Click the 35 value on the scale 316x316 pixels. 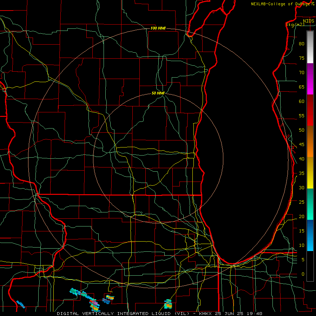(302, 173)
